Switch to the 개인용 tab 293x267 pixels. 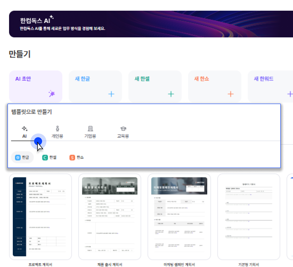coord(57,132)
